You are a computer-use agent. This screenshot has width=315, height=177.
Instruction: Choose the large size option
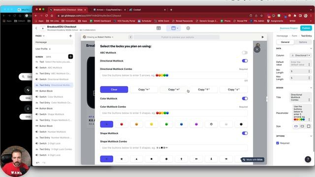[x=309, y=126]
